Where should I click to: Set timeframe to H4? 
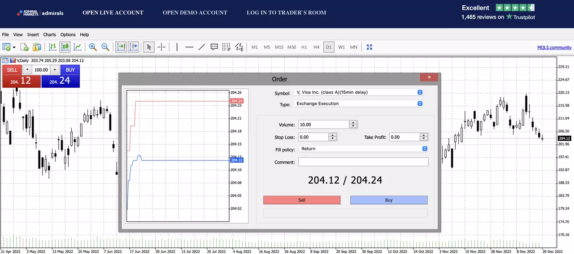click(x=317, y=47)
